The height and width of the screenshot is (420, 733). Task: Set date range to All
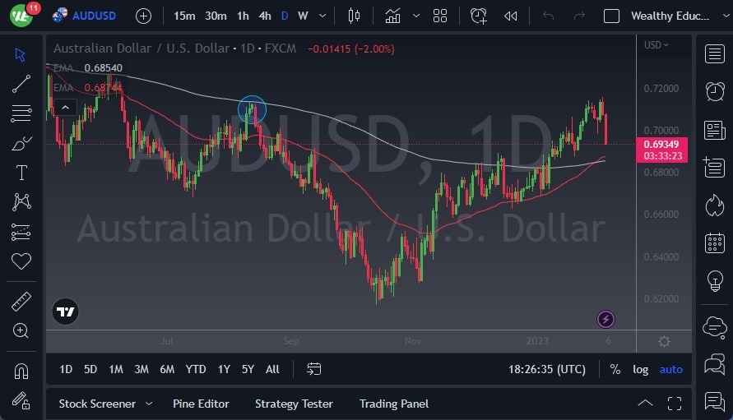click(x=272, y=370)
